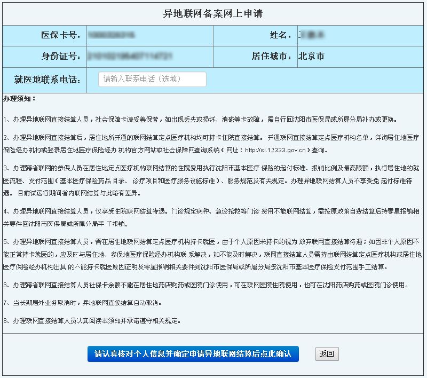Select the blurred medical insurance card number

tap(111, 35)
